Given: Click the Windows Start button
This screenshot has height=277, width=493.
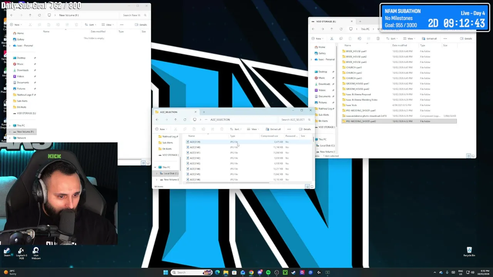Looking at the screenshot, I should click(x=166, y=272).
